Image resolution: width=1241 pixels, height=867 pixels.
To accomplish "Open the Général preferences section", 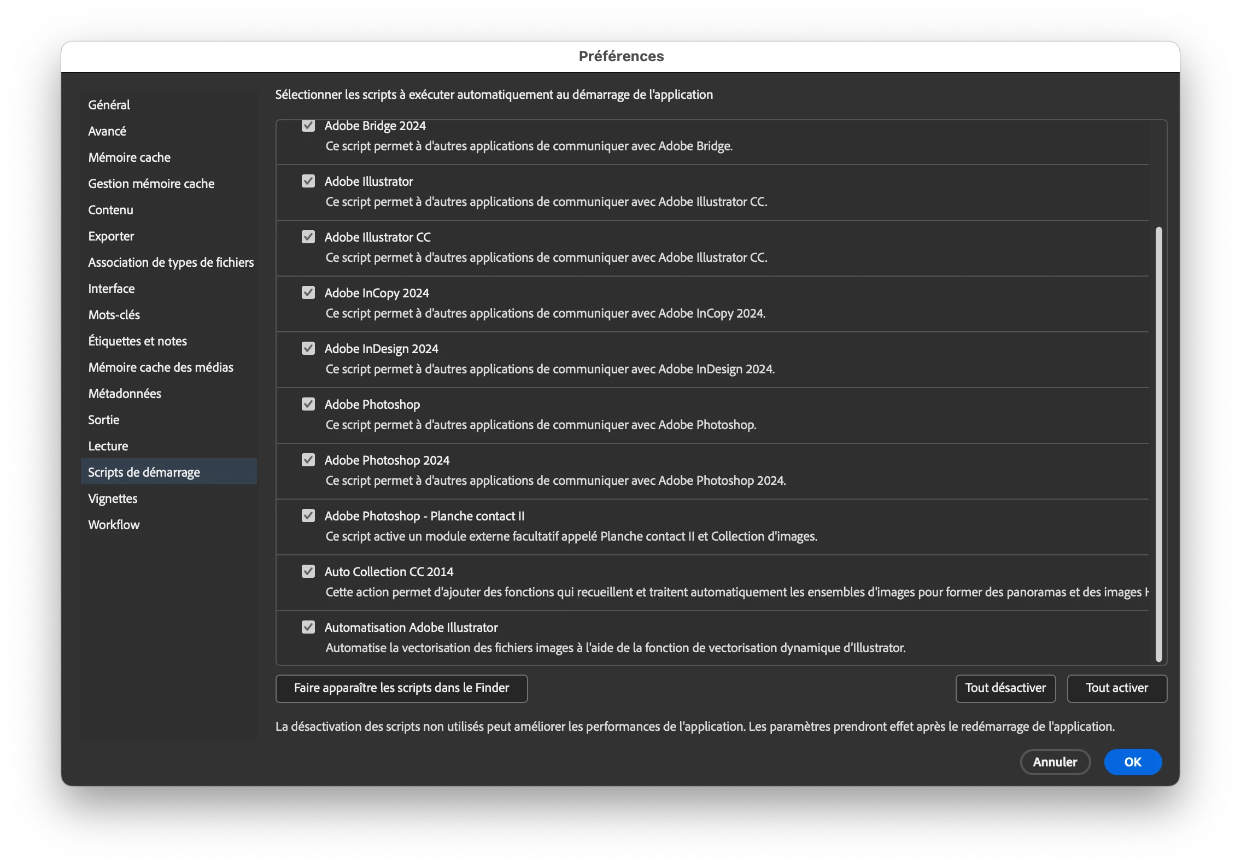I will pyautogui.click(x=109, y=105).
